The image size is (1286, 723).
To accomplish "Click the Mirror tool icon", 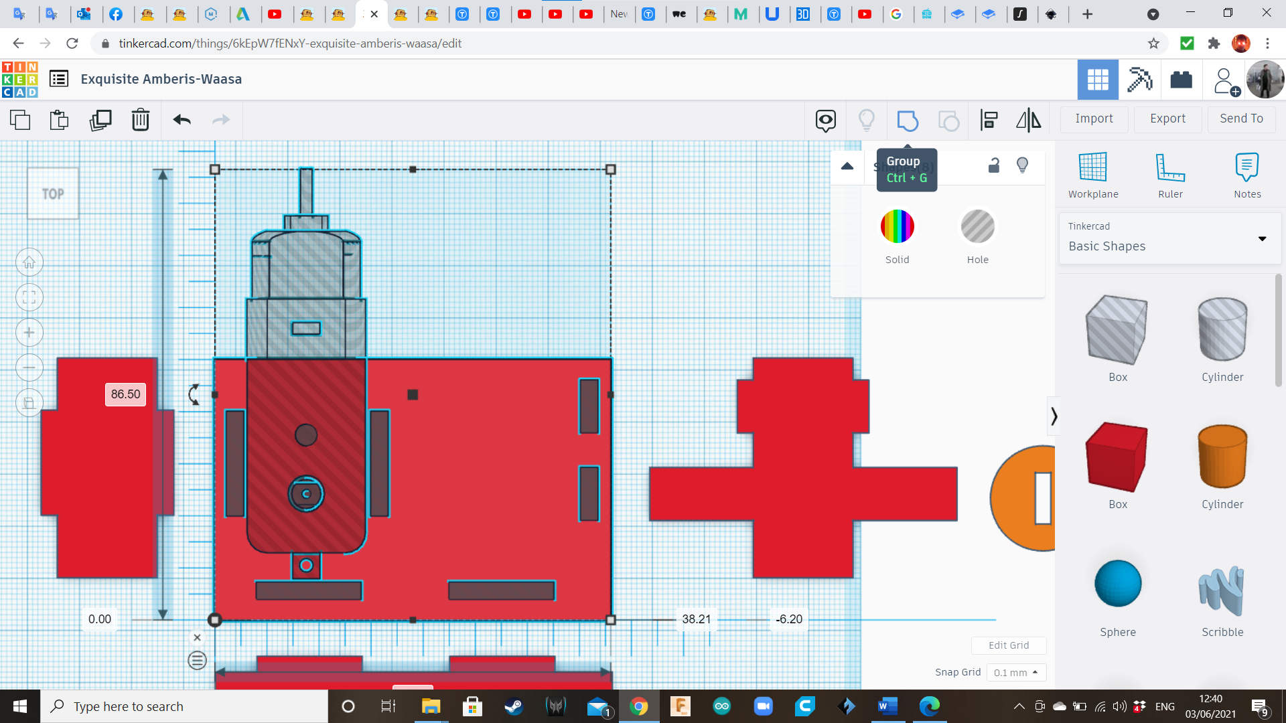I will (1028, 120).
